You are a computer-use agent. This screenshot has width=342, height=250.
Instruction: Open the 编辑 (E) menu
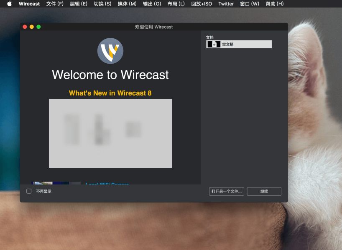[x=79, y=4]
